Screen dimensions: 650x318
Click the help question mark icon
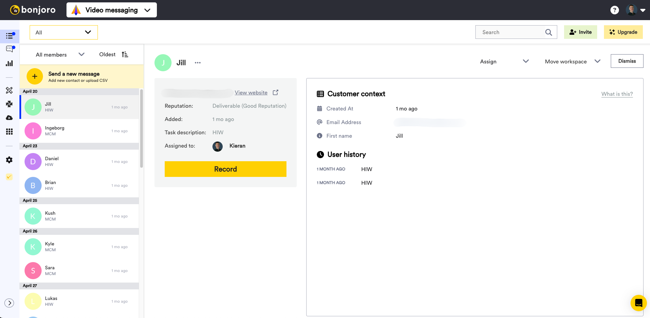pos(614,10)
